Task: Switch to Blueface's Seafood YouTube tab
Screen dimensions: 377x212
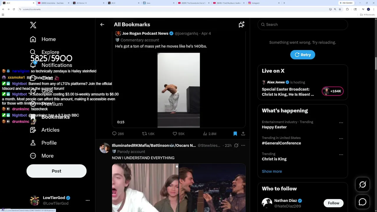Action: (x=229, y=3)
